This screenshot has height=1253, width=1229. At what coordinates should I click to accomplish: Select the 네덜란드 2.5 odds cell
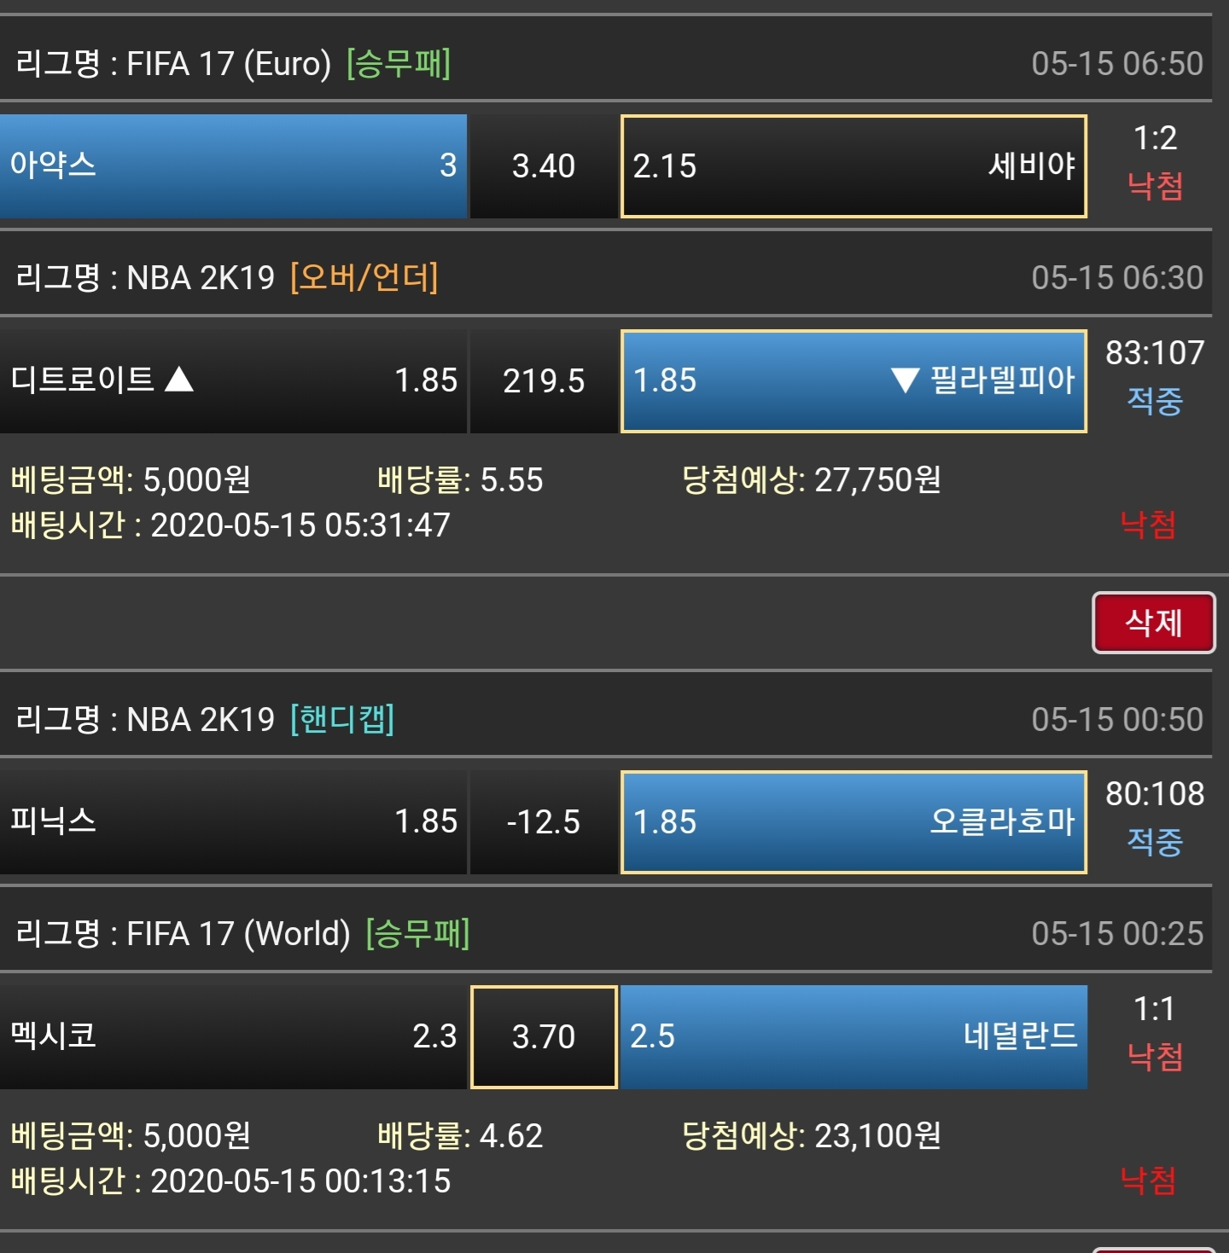853,1036
